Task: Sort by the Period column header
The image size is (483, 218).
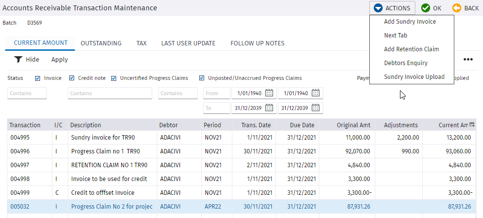Action: (x=212, y=125)
